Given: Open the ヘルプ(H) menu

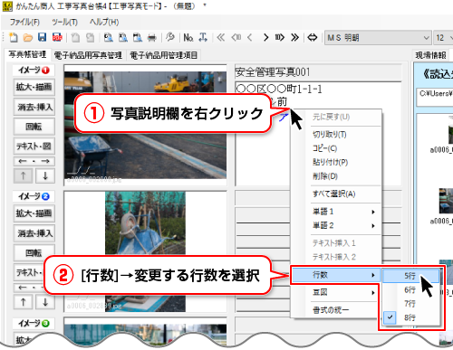Looking at the screenshot, I should [104, 22].
